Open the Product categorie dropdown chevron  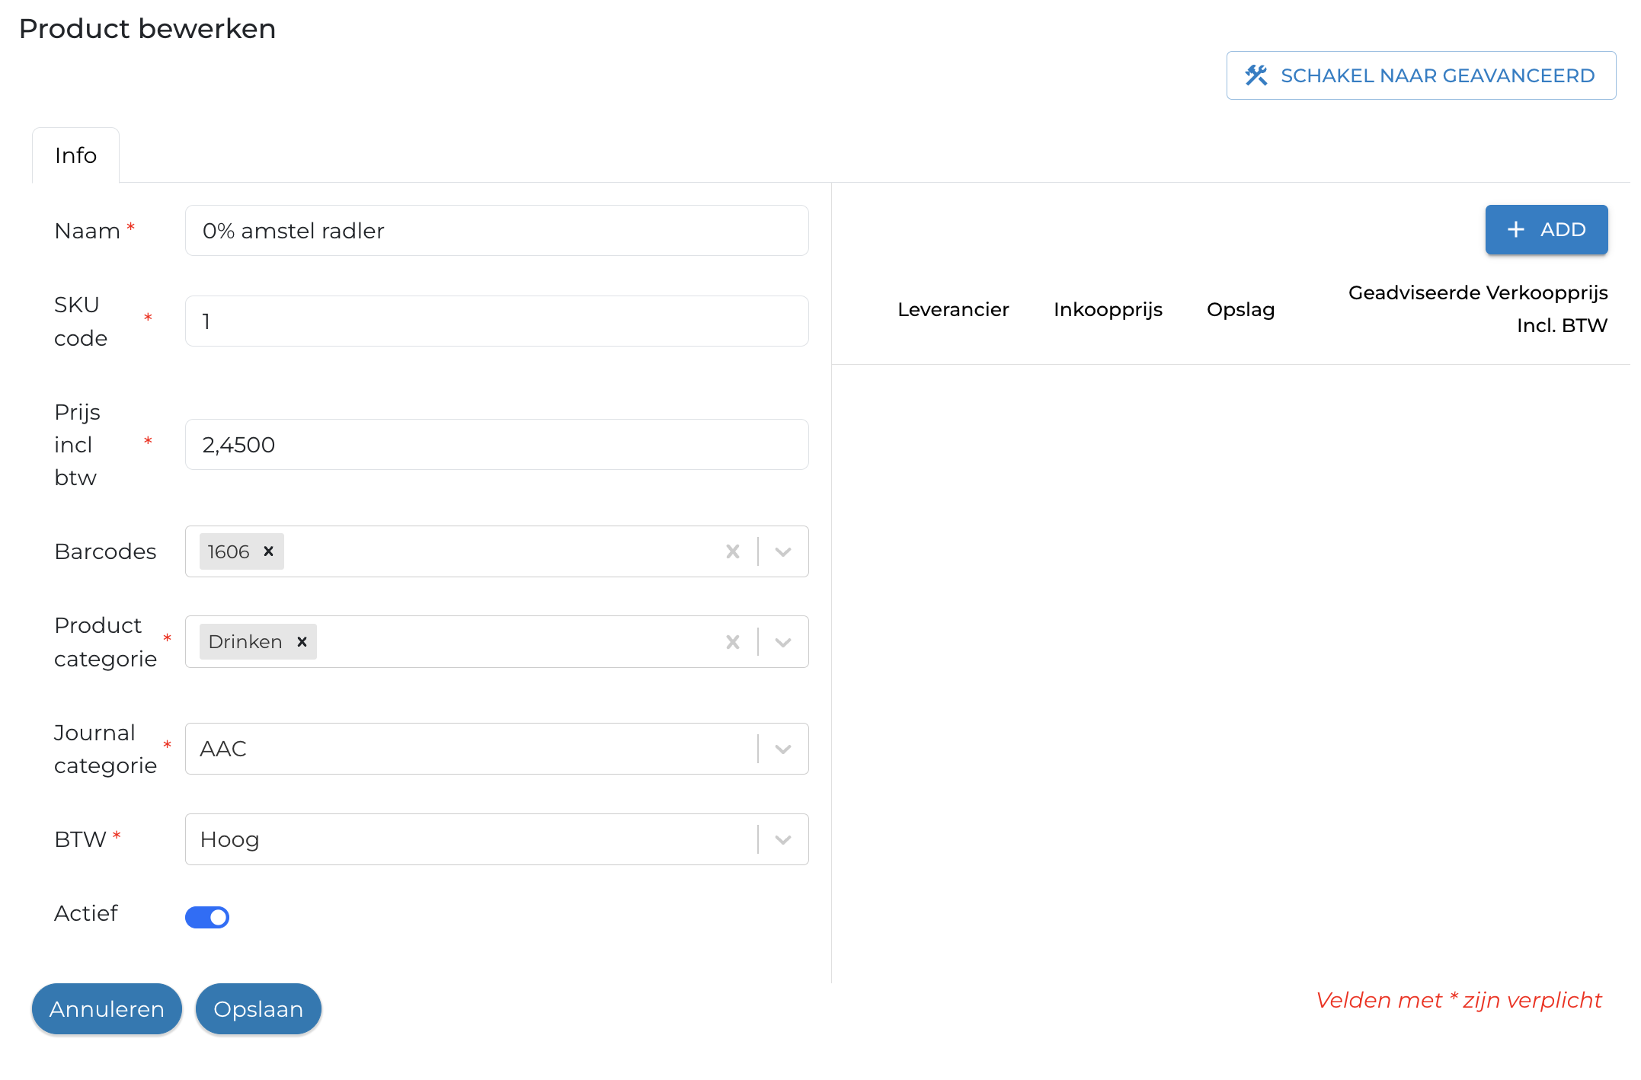tap(783, 642)
